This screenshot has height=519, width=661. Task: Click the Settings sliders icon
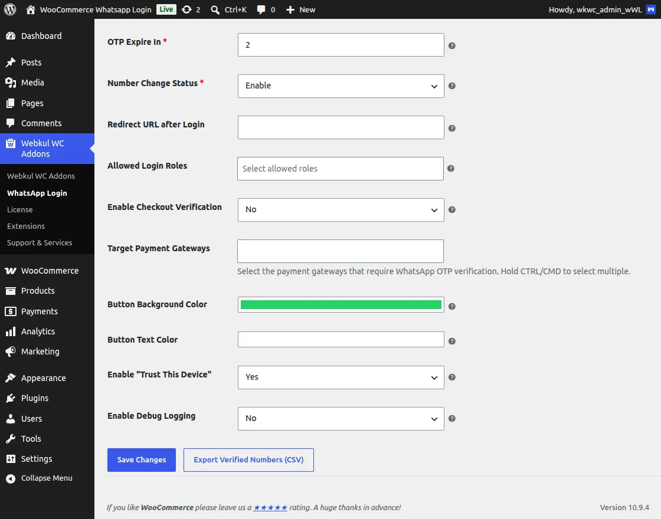[x=11, y=459]
